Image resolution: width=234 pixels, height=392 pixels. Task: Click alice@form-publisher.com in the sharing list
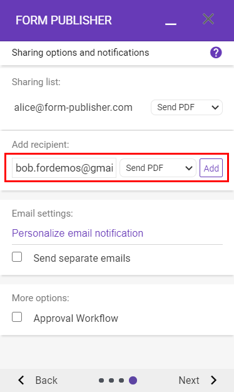(73, 108)
